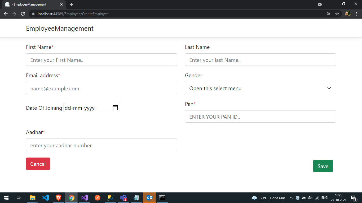
Task: Bookmark the page using the star icon
Action: 337,14
